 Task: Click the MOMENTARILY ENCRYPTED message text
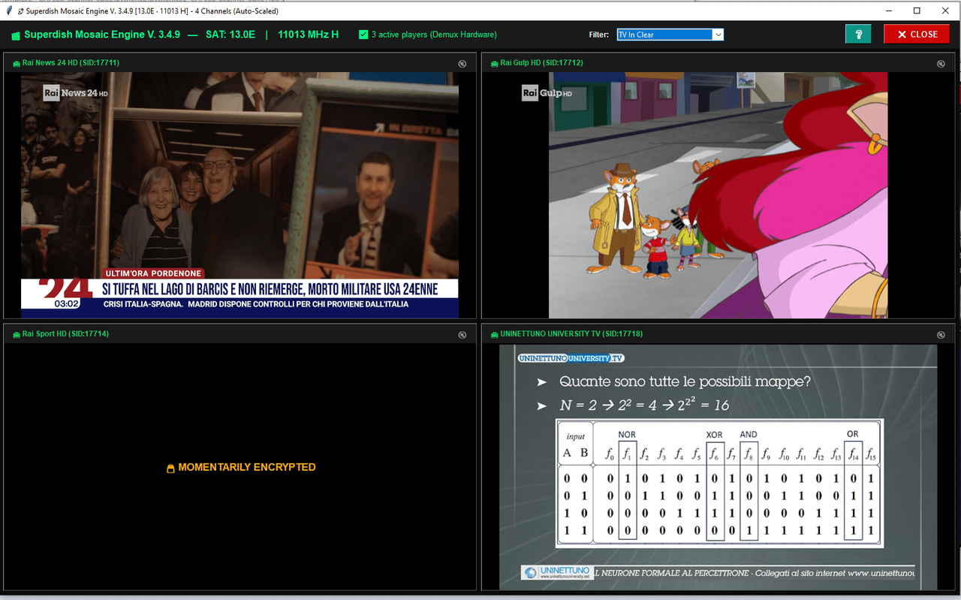pyautogui.click(x=247, y=467)
